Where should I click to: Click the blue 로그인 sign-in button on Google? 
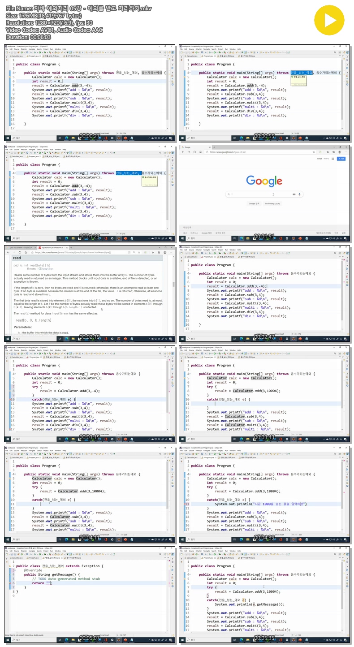[x=341, y=159]
